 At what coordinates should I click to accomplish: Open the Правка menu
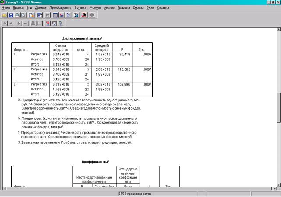click(18, 8)
